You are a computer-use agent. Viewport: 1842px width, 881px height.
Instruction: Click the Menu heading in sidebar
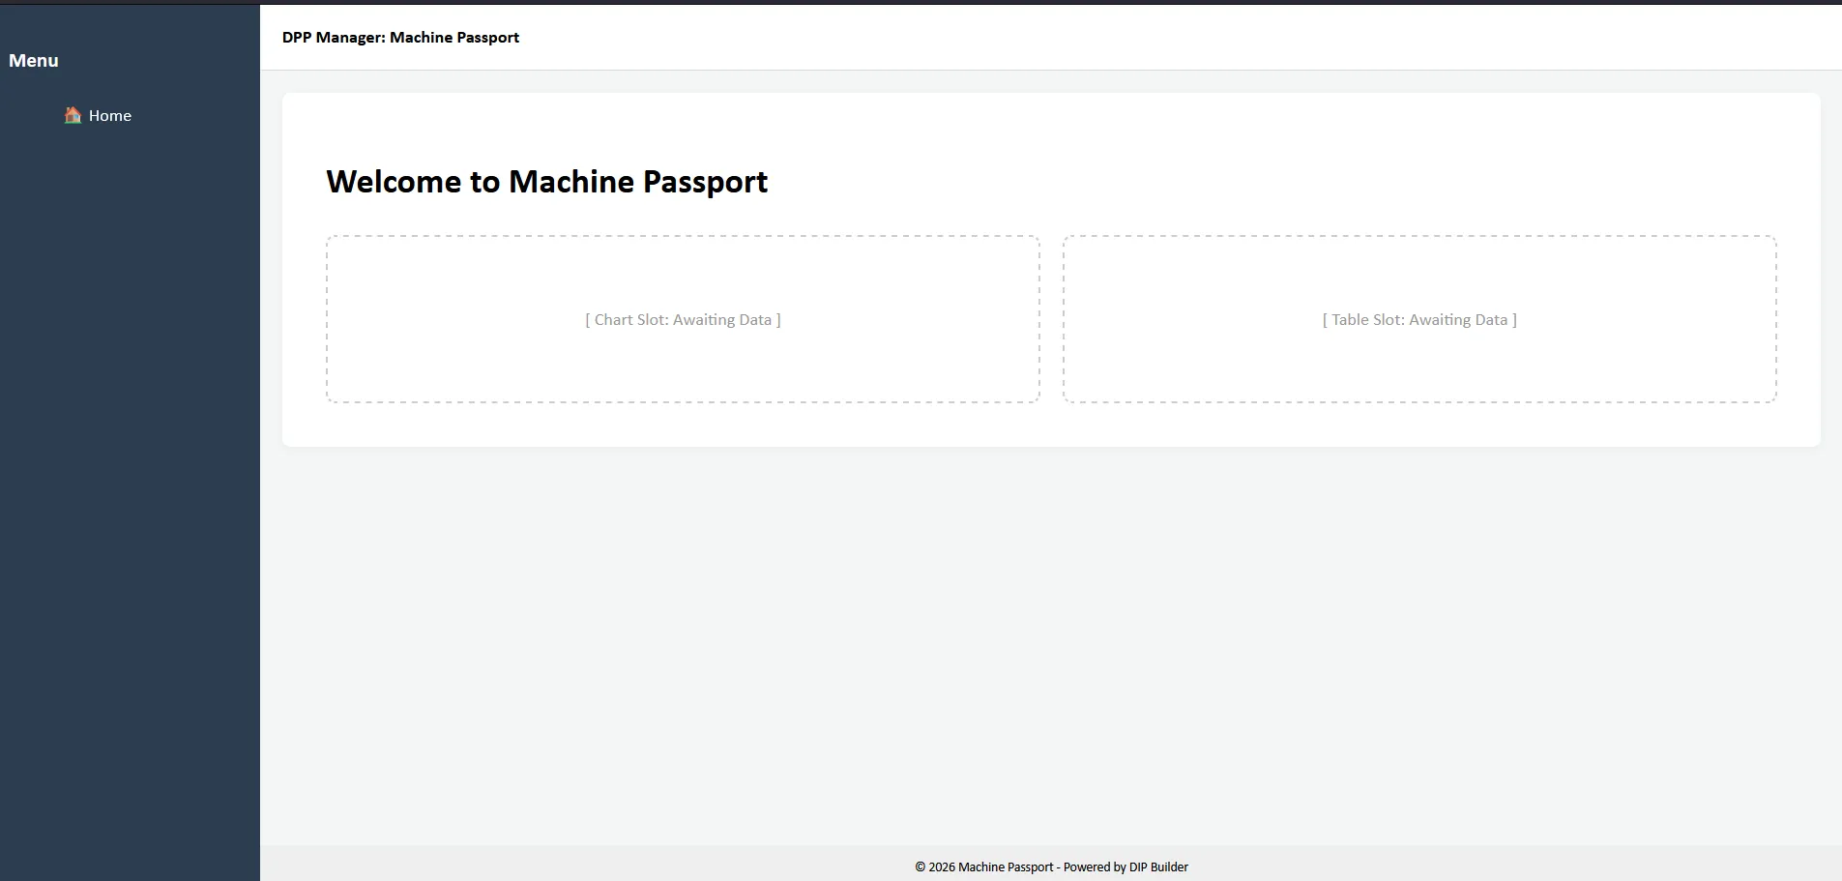[x=34, y=60]
